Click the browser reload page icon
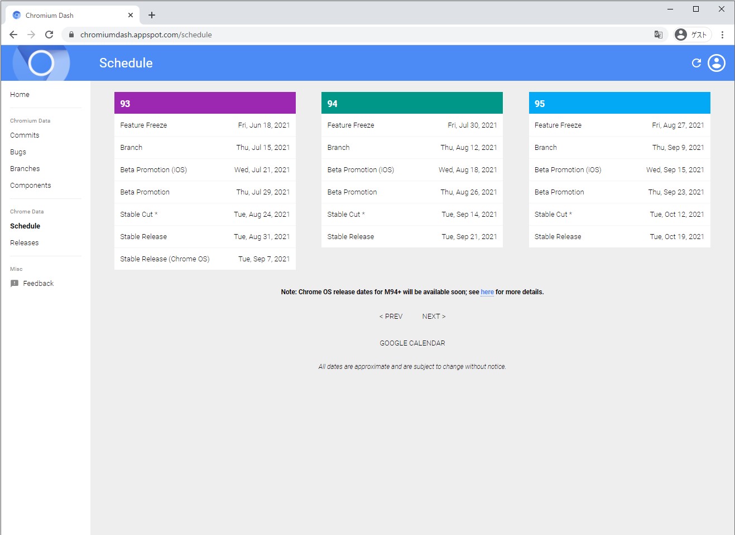 [x=49, y=34]
